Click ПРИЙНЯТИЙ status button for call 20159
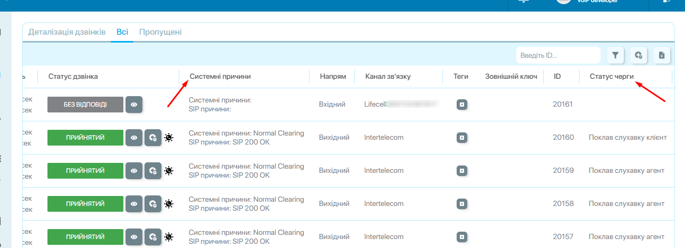 (x=85, y=171)
